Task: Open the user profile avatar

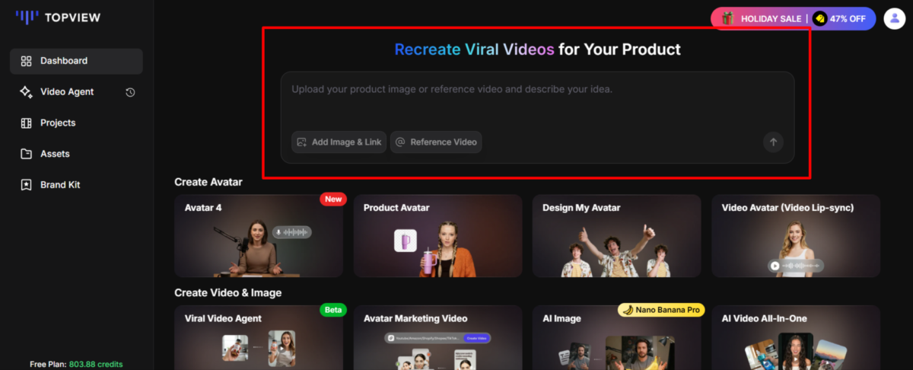Action: pyautogui.click(x=894, y=19)
